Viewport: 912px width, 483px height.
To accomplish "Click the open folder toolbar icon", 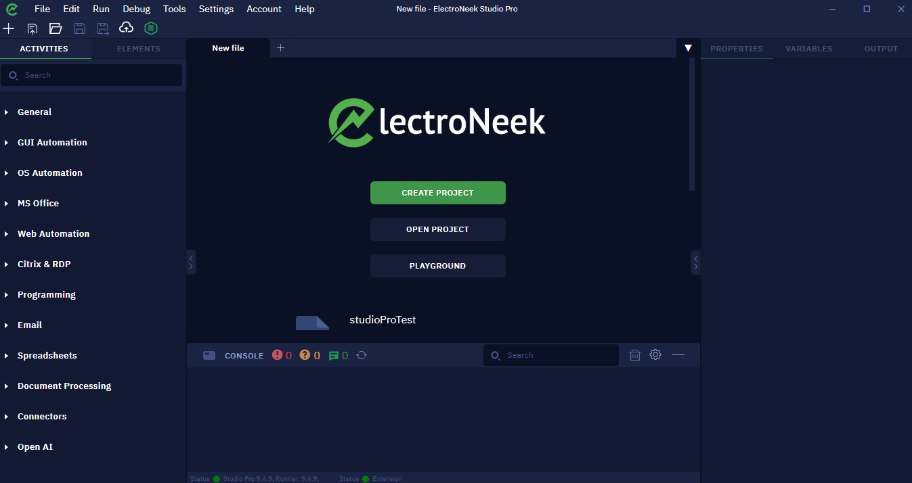I will pyautogui.click(x=56, y=28).
